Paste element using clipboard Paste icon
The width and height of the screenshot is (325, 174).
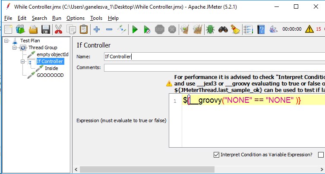tap(84, 29)
